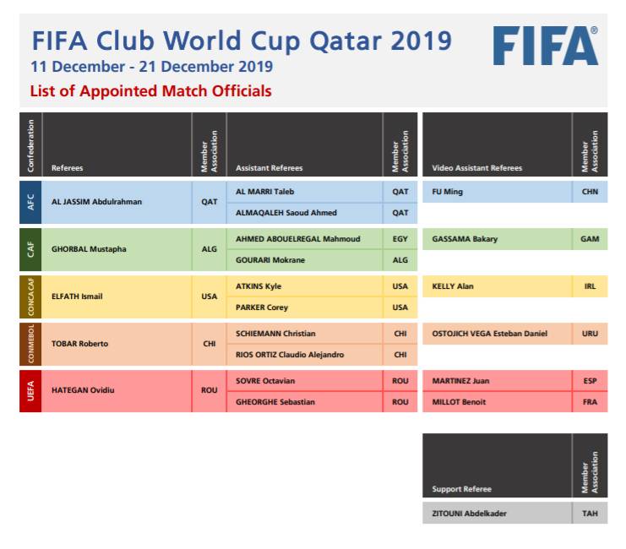Click List of Appointed Match Officials heading
The width and height of the screenshot is (626, 549).
(151, 91)
